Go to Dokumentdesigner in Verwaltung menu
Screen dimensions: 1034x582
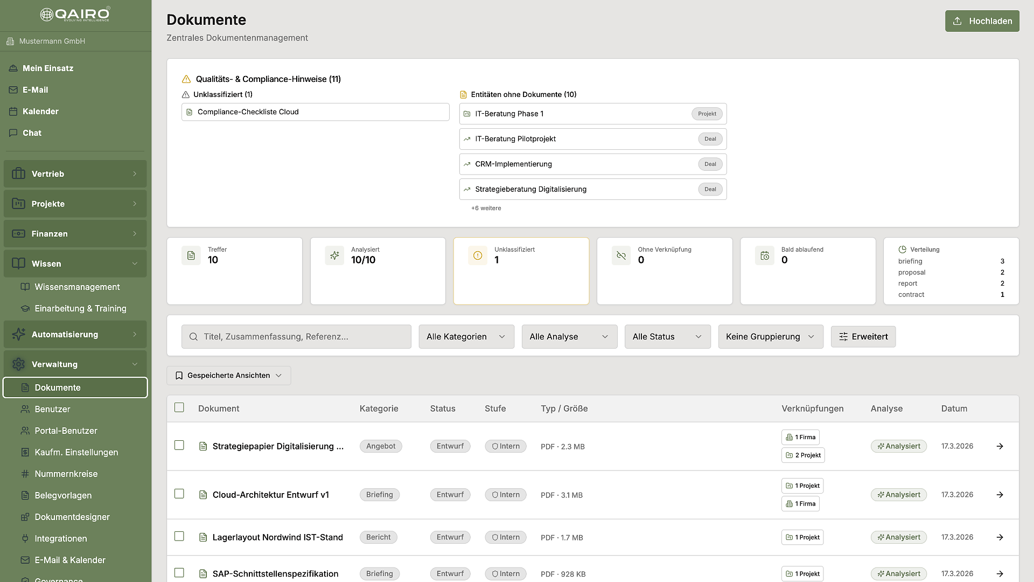point(72,517)
